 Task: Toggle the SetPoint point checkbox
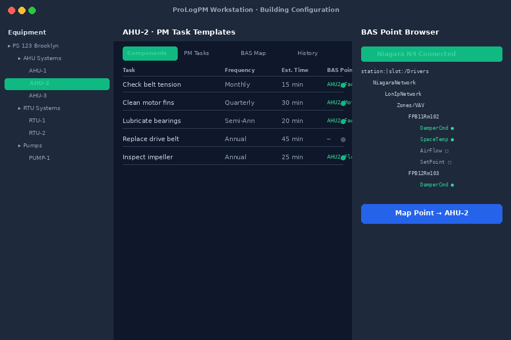point(449,162)
